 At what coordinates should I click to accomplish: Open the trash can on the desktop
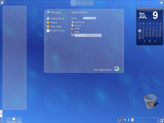coord(151,101)
